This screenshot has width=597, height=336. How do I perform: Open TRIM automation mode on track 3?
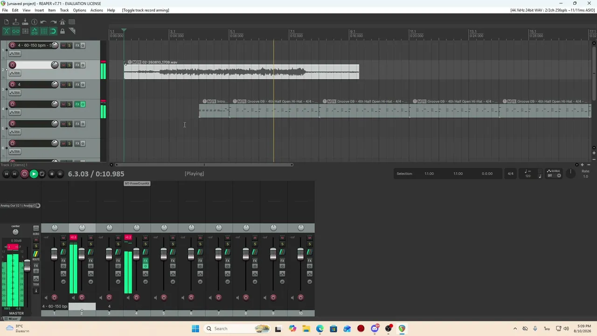pyautogui.click(x=15, y=93)
